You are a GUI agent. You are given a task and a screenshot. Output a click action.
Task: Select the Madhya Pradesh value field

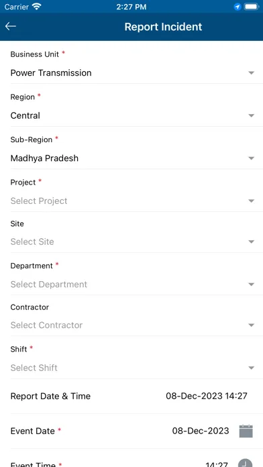pyautogui.click(x=133, y=158)
